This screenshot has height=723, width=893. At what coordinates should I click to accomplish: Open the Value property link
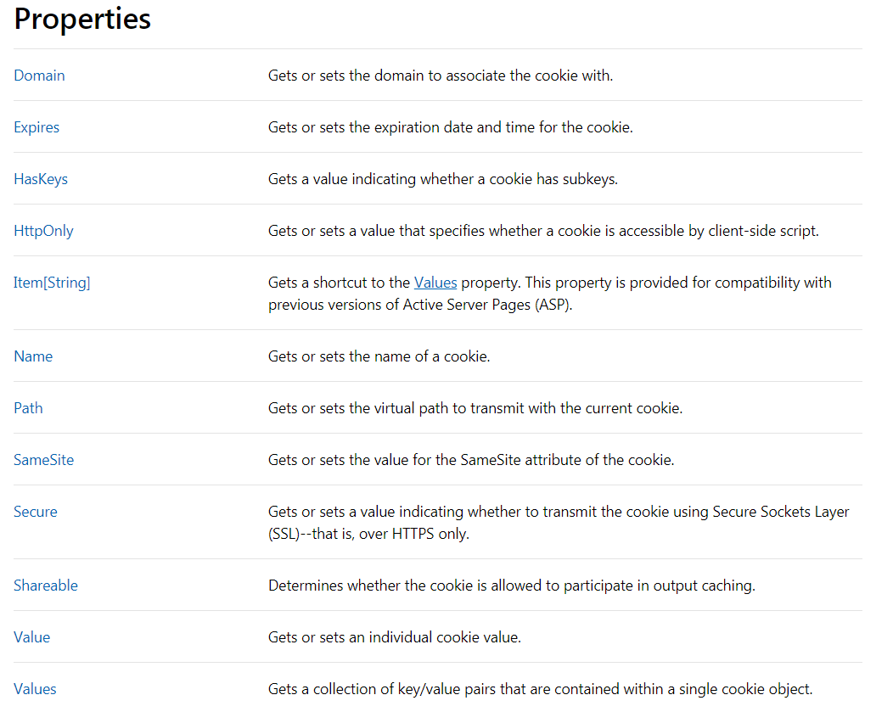point(32,637)
